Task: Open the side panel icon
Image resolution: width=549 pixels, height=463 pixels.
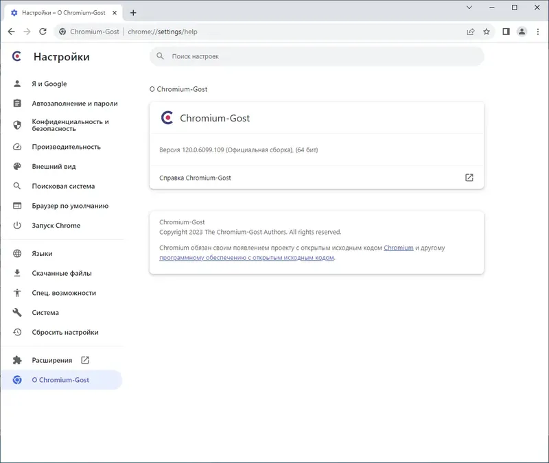Action: pos(505,32)
